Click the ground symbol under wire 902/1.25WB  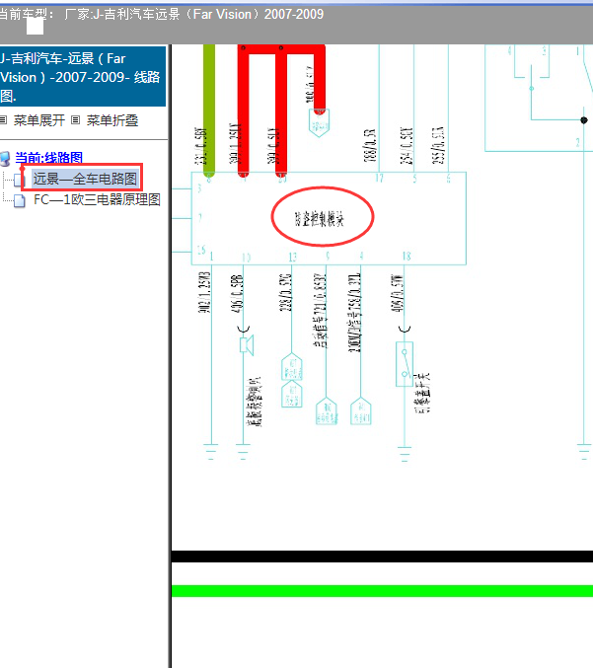coord(211,452)
